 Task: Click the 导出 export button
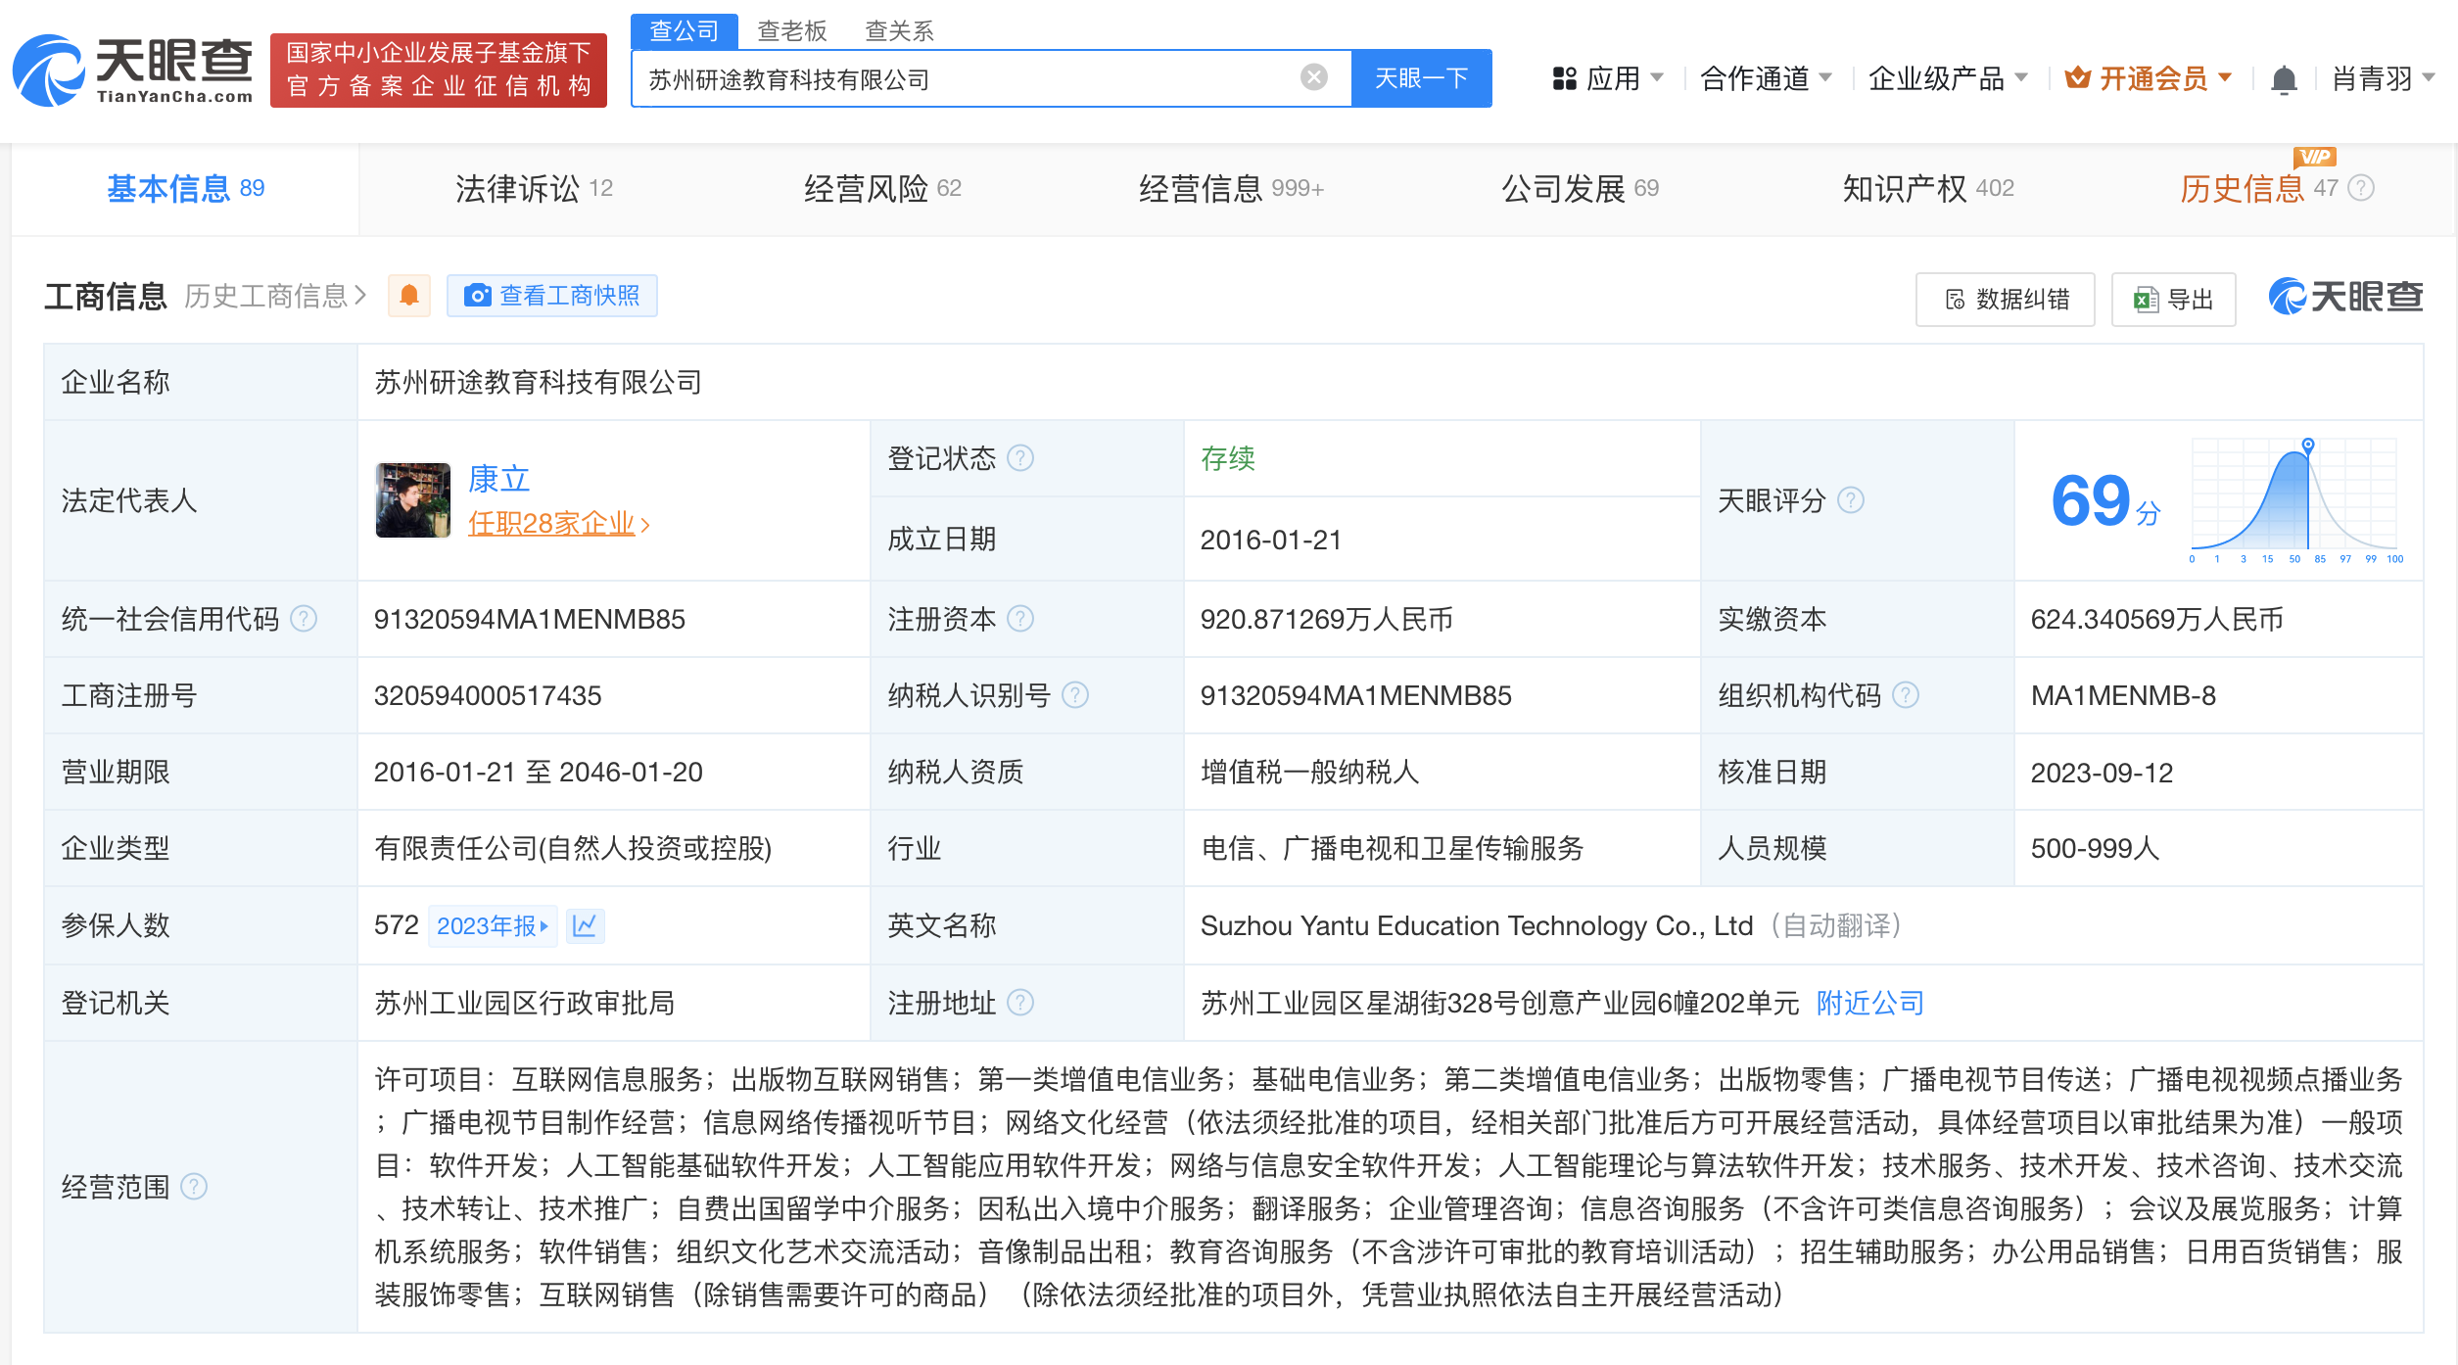(x=2173, y=299)
